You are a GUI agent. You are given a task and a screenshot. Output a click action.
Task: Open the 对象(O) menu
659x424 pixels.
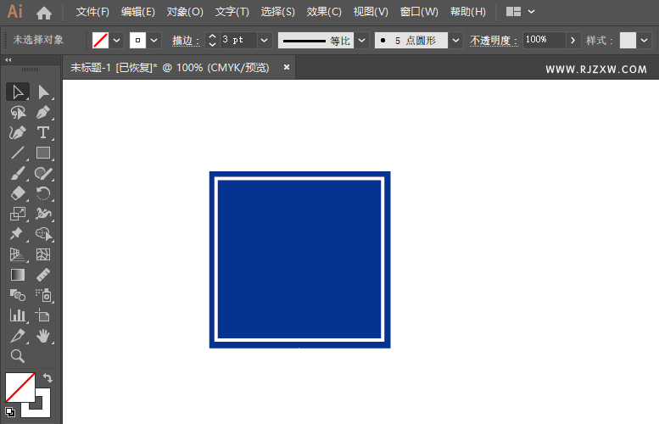[185, 12]
